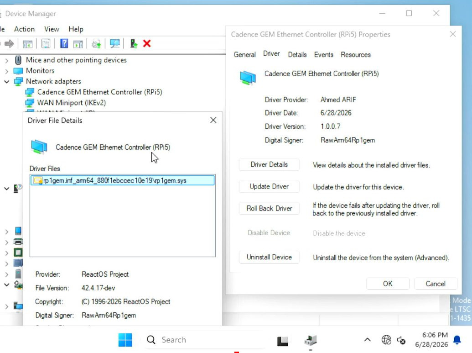Switch to the General tab
Image resolution: width=472 pixels, height=353 pixels.
point(244,54)
